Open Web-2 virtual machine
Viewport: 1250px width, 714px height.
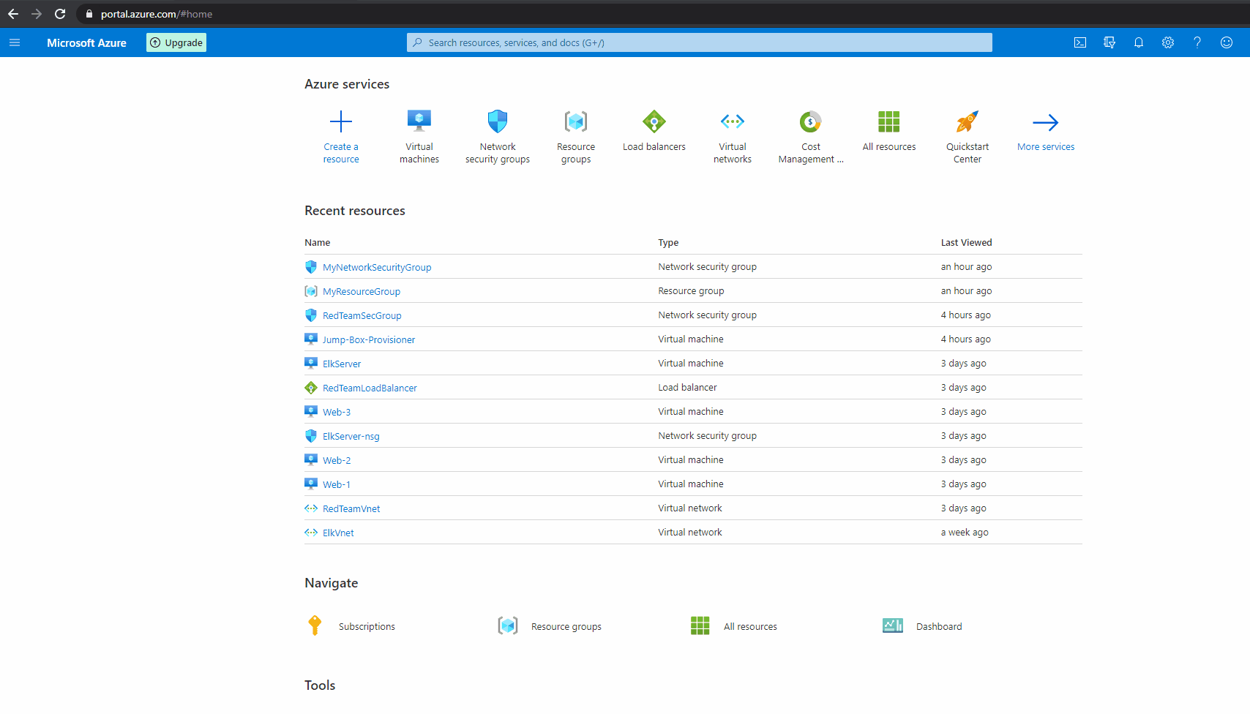[337, 460]
